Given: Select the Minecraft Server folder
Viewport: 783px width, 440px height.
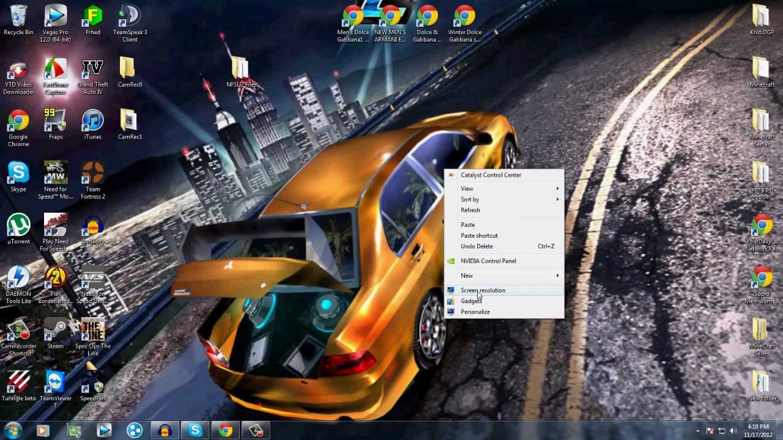Looking at the screenshot, I should pos(762,129).
